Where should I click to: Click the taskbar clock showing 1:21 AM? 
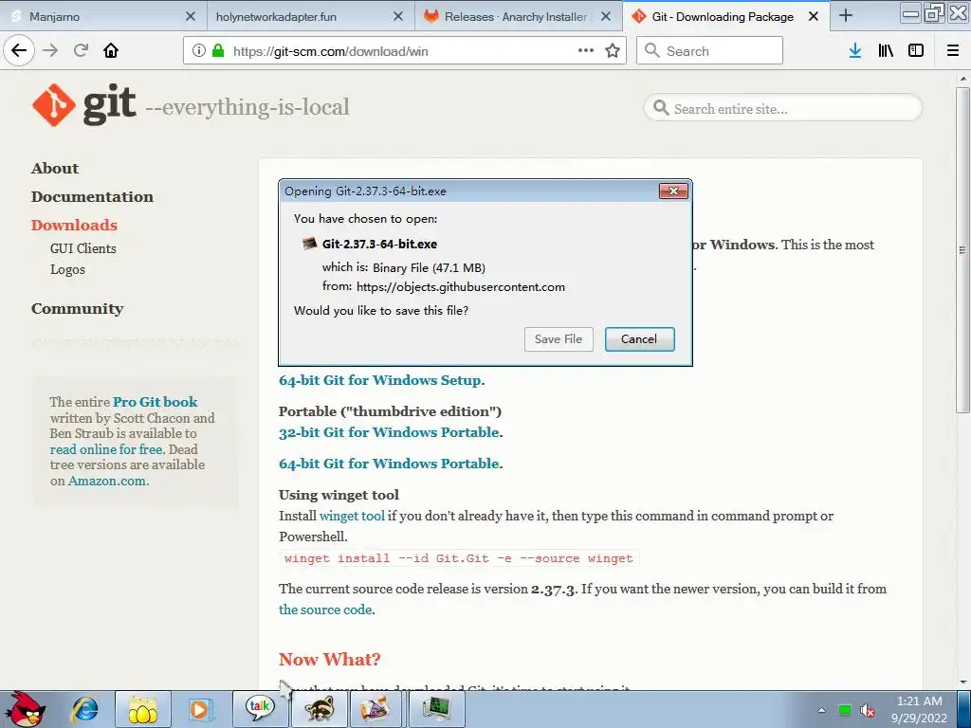pyautogui.click(x=919, y=709)
